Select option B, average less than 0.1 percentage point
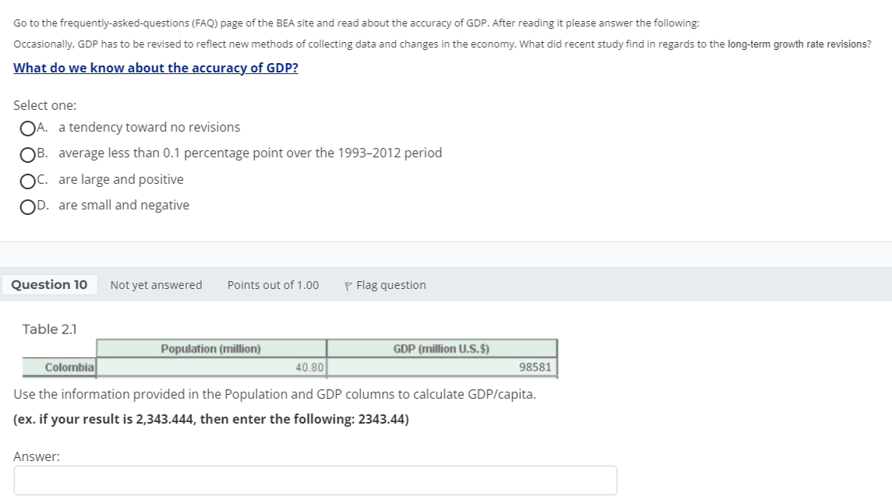This screenshot has width=892, height=503. point(27,155)
